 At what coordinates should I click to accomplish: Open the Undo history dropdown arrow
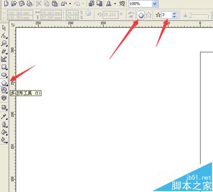point(70,4)
